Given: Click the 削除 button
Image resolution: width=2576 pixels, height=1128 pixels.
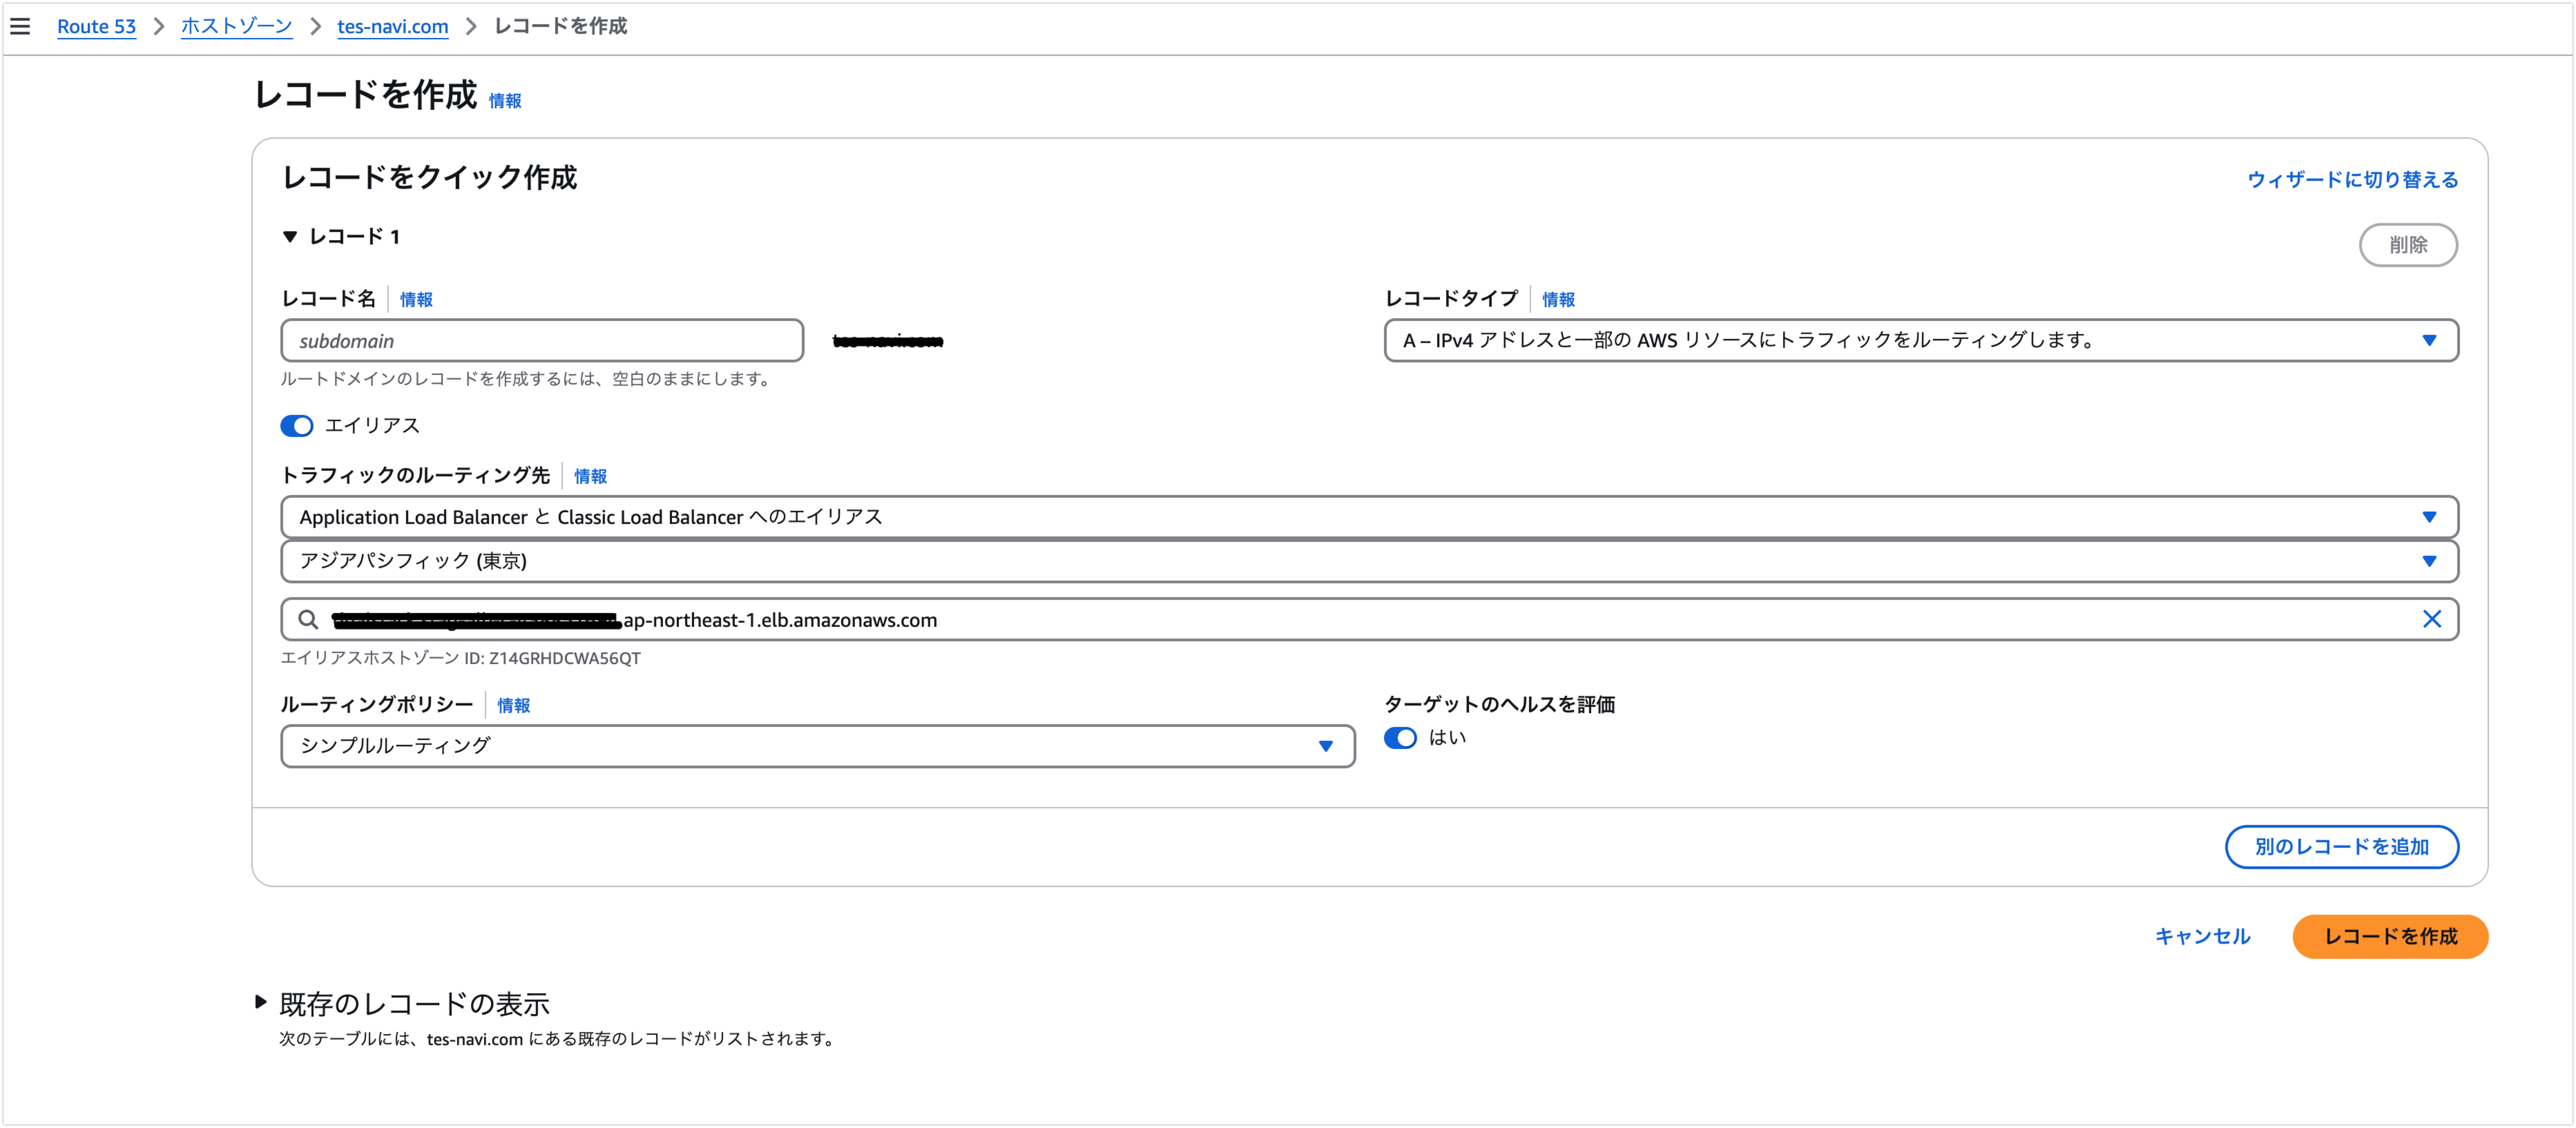Looking at the screenshot, I should coord(2408,245).
